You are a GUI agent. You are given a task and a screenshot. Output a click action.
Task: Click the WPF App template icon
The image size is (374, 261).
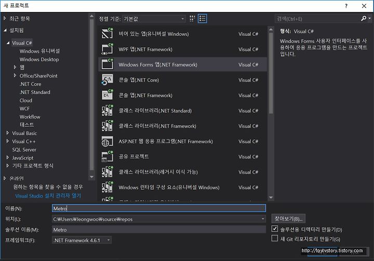pyautogui.click(x=108, y=49)
